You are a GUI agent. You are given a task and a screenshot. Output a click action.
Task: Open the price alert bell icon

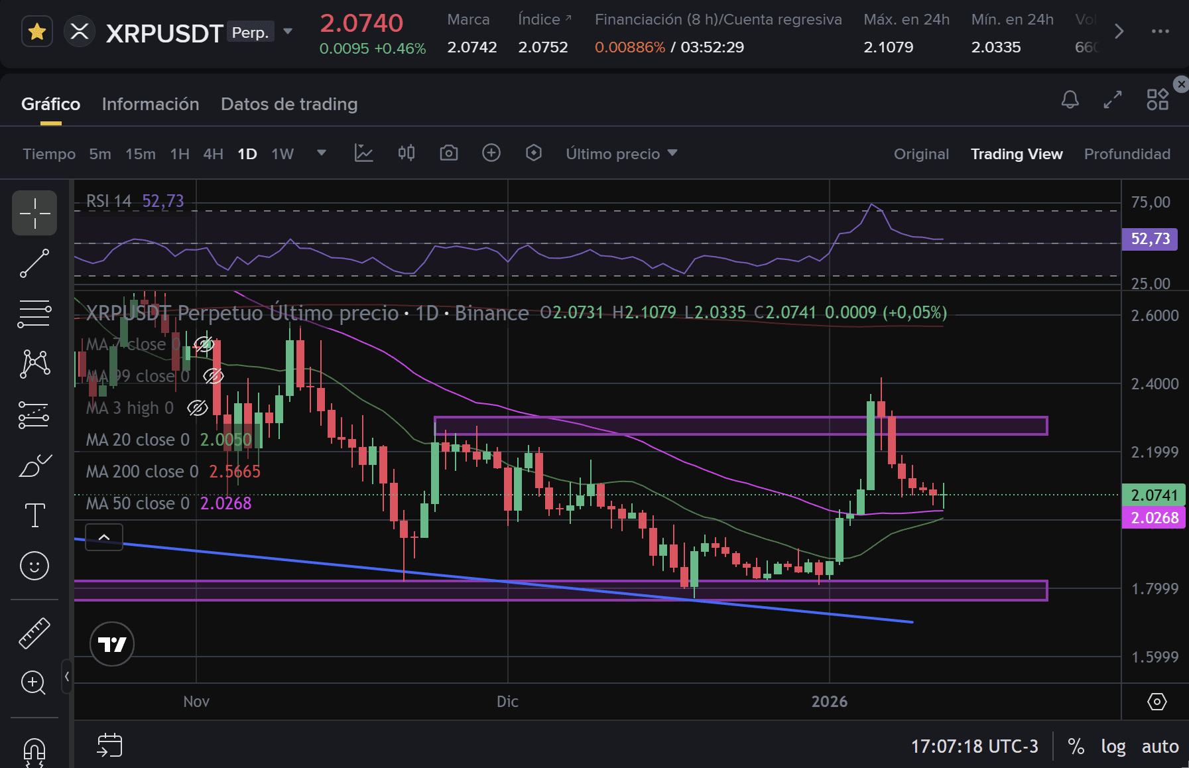[1070, 99]
